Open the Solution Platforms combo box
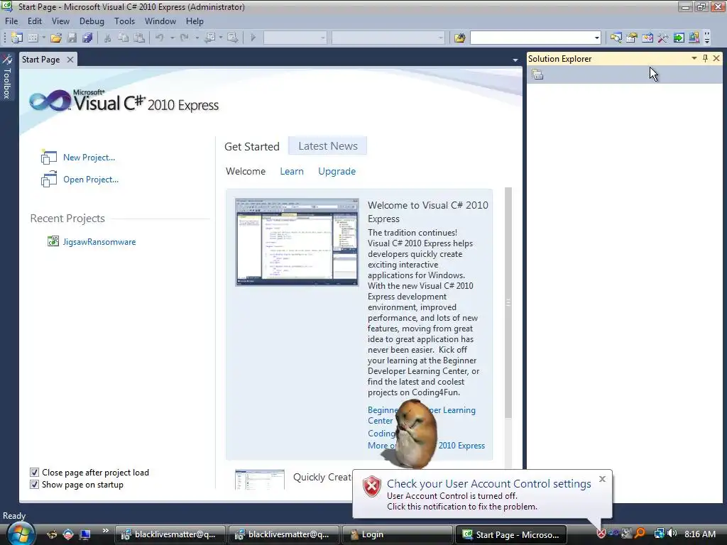This screenshot has height=545, width=727. pyautogui.click(x=388, y=38)
